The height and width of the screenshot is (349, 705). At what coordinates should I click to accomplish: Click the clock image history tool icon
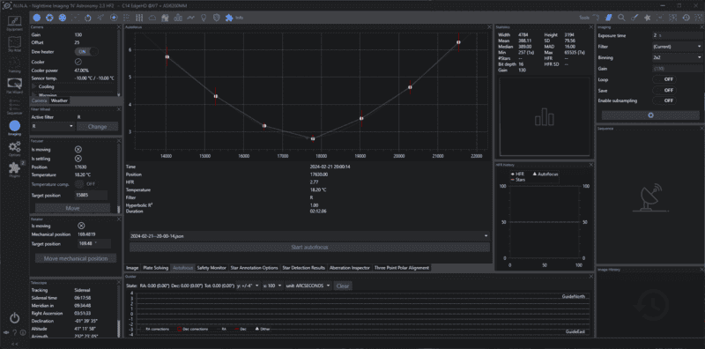coord(686,18)
